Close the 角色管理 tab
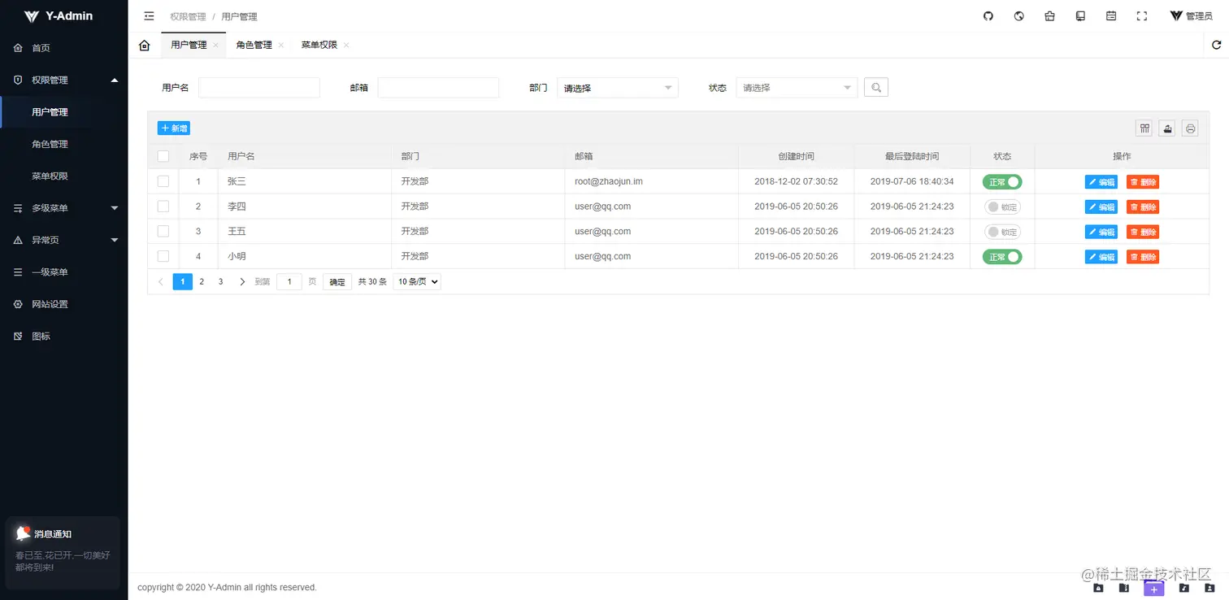 tap(280, 46)
